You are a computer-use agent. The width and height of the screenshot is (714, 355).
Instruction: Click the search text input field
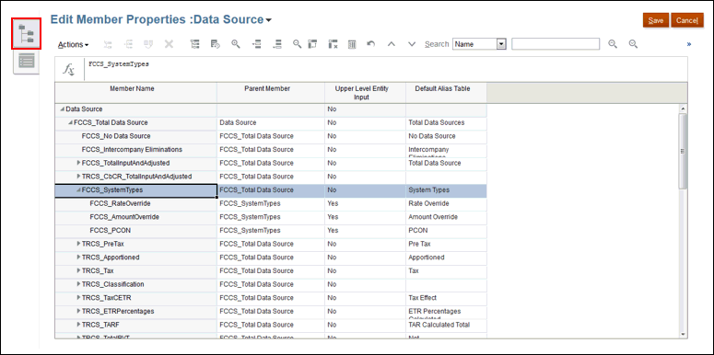pyautogui.click(x=556, y=43)
